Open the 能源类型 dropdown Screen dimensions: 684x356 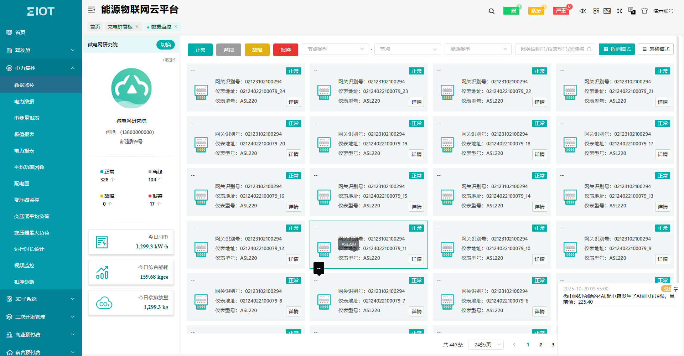click(x=478, y=49)
